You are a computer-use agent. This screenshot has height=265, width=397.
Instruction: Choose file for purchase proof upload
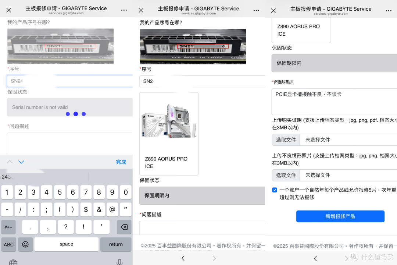[286, 140]
